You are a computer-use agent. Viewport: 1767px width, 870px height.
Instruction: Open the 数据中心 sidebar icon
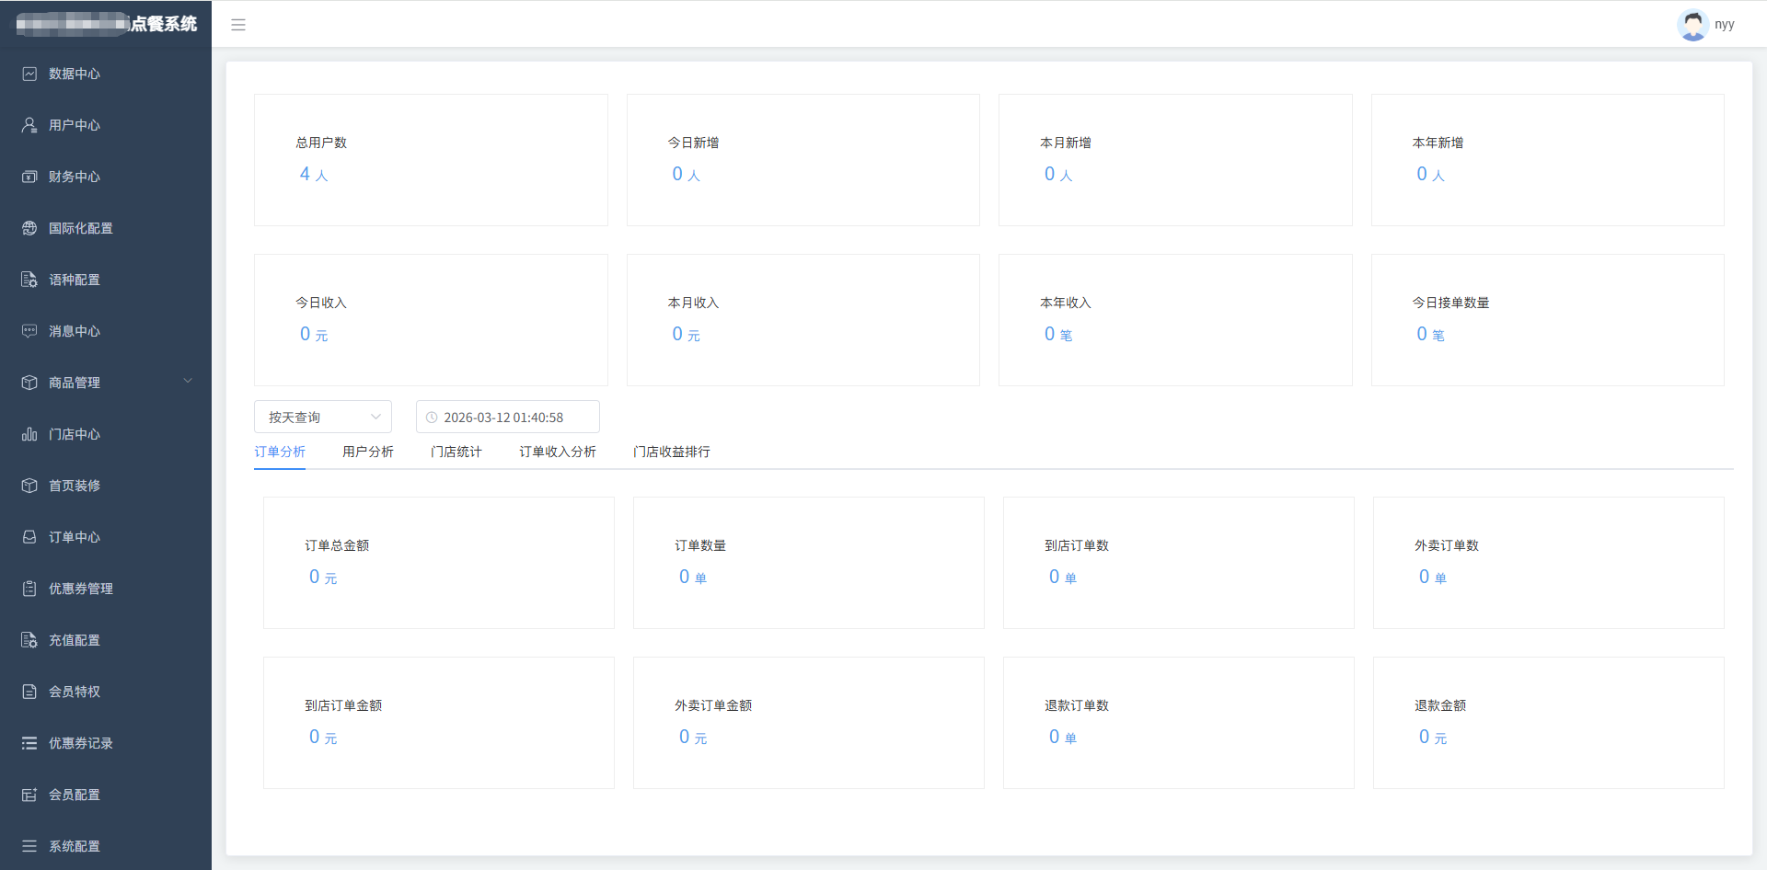pyautogui.click(x=29, y=74)
